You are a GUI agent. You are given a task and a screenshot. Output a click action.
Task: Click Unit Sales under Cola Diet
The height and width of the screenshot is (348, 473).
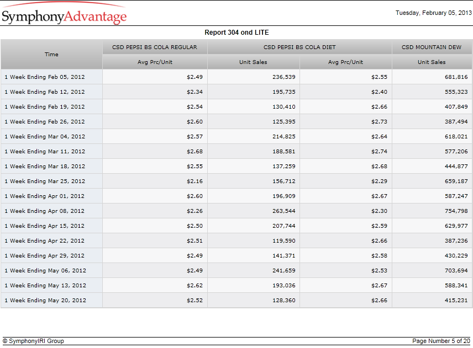pyautogui.click(x=254, y=62)
